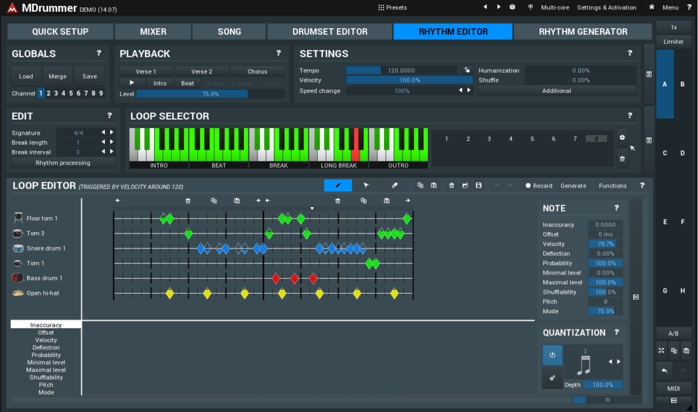Click the Floor tom 1 drum icon
This screenshot has width=698, height=412.
coord(18,218)
